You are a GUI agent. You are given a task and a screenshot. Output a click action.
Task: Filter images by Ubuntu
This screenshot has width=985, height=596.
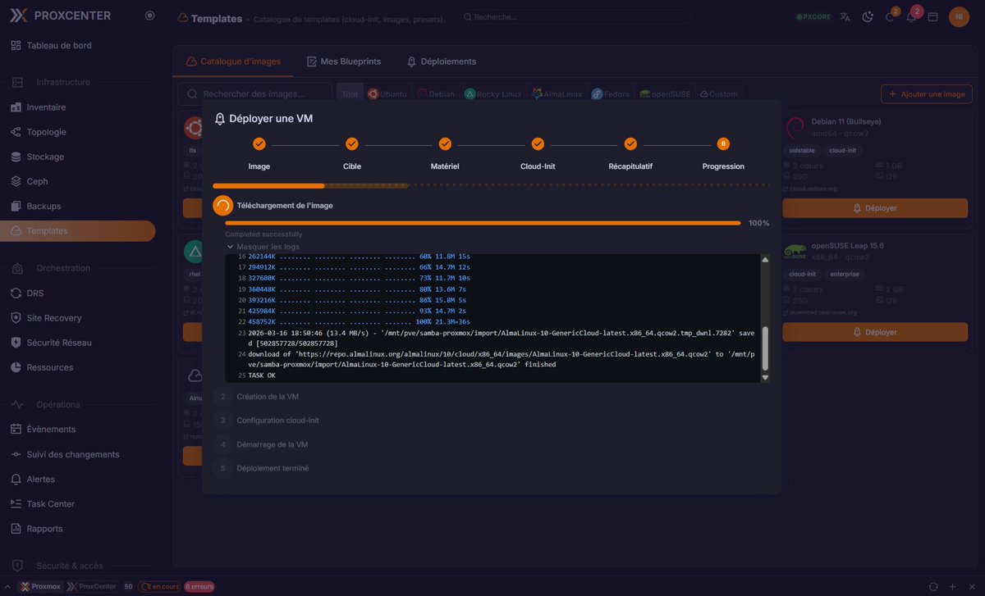point(387,94)
